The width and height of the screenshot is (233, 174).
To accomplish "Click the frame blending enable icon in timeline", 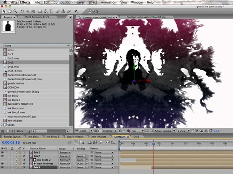I will tap(95, 142).
